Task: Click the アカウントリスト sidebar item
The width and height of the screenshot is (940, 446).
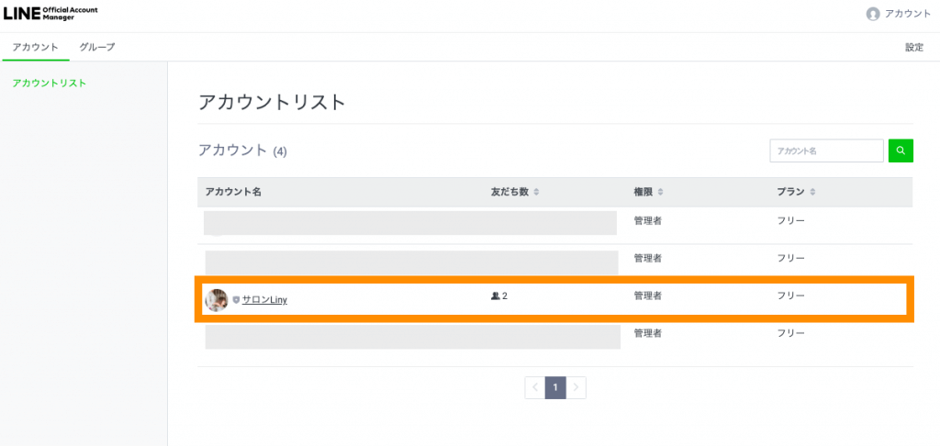Action: (x=50, y=83)
